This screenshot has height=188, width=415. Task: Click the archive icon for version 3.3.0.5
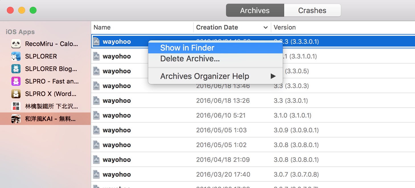(x=96, y=71)
